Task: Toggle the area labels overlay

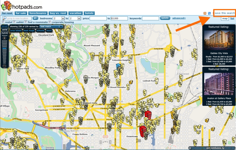Action: (16, 31)
